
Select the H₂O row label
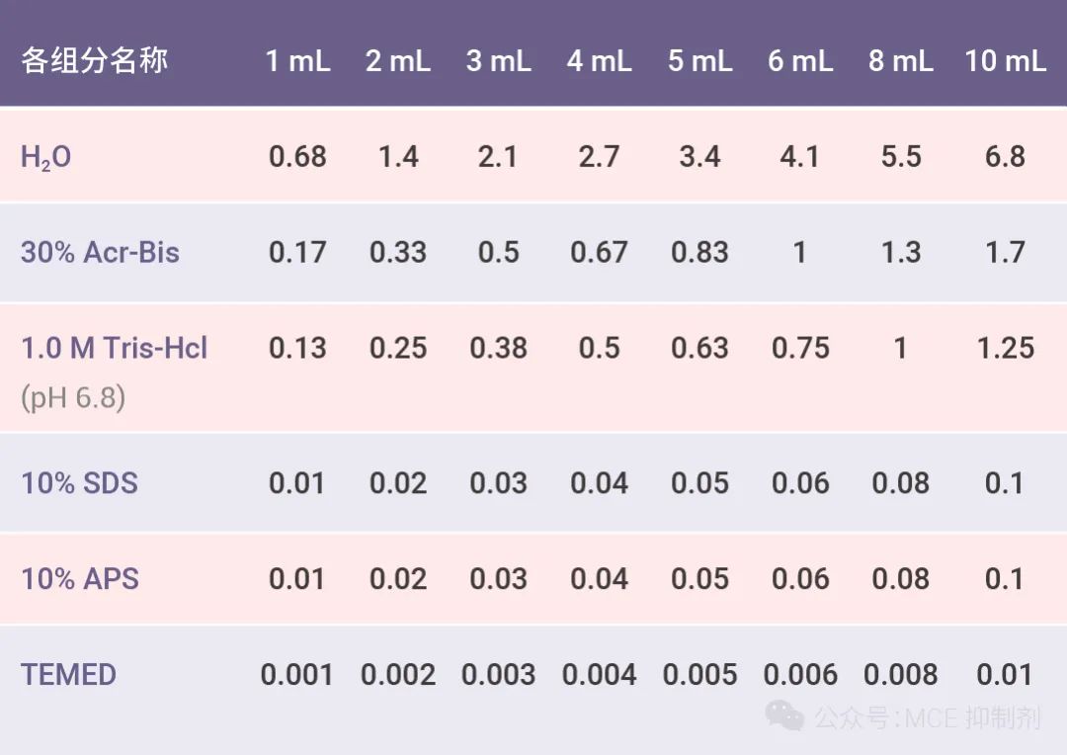(x=46, y=157)
